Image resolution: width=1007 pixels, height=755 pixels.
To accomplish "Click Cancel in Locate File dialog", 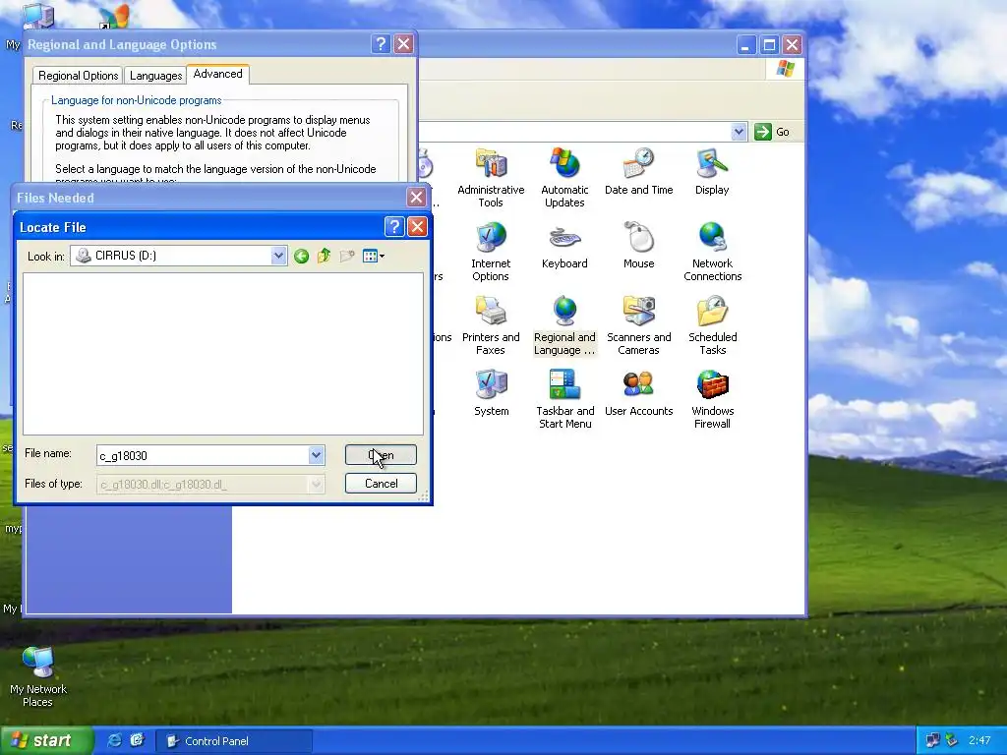I will click(381, 484).
